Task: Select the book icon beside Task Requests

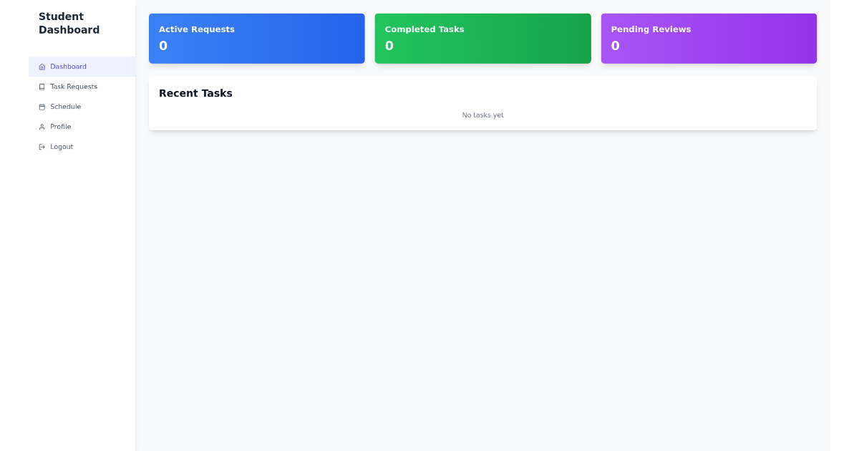Action: point(42,86)
